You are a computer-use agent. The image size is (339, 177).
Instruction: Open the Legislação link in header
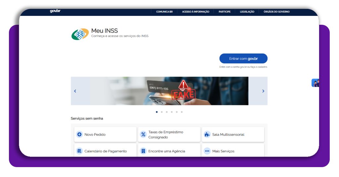click(247, 12)
